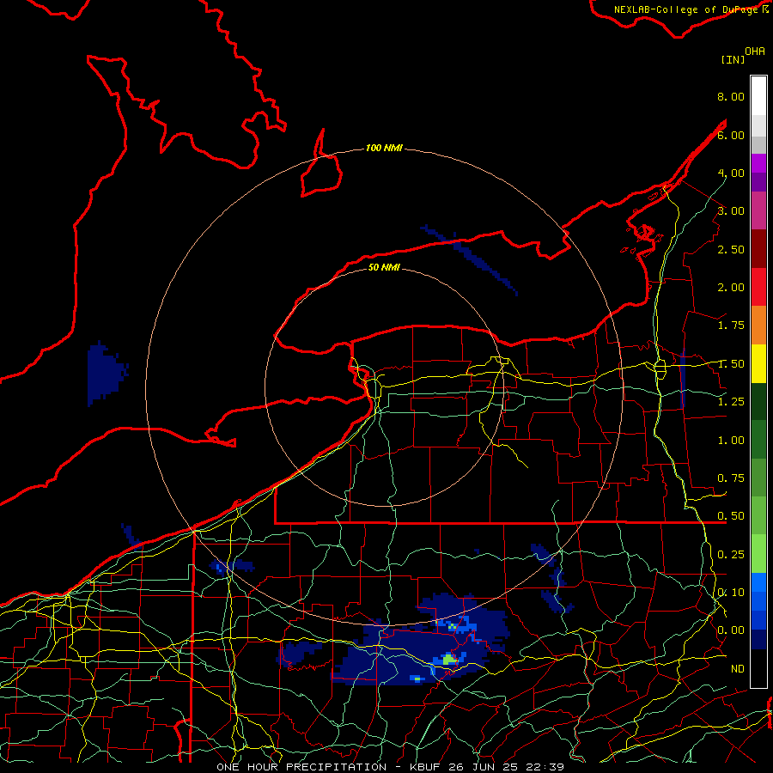Click the 3.00 legend value

pos(731,211)
